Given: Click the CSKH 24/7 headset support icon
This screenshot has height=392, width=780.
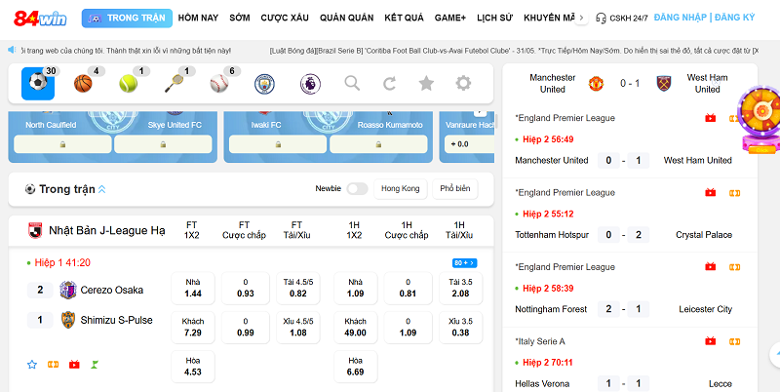Looking at the screenshot, I should point(601,18).
